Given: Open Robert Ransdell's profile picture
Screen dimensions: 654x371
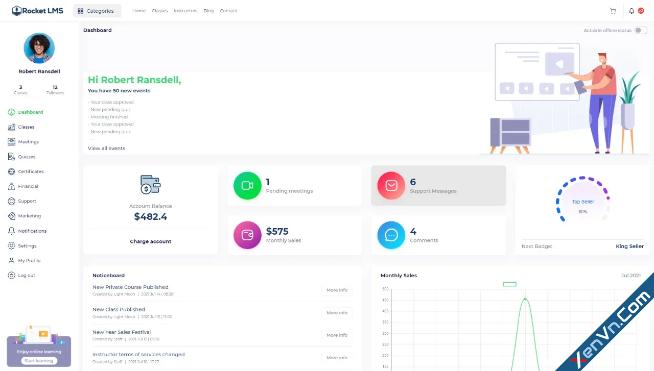Looking at the screenshot, I should point(39,47).
